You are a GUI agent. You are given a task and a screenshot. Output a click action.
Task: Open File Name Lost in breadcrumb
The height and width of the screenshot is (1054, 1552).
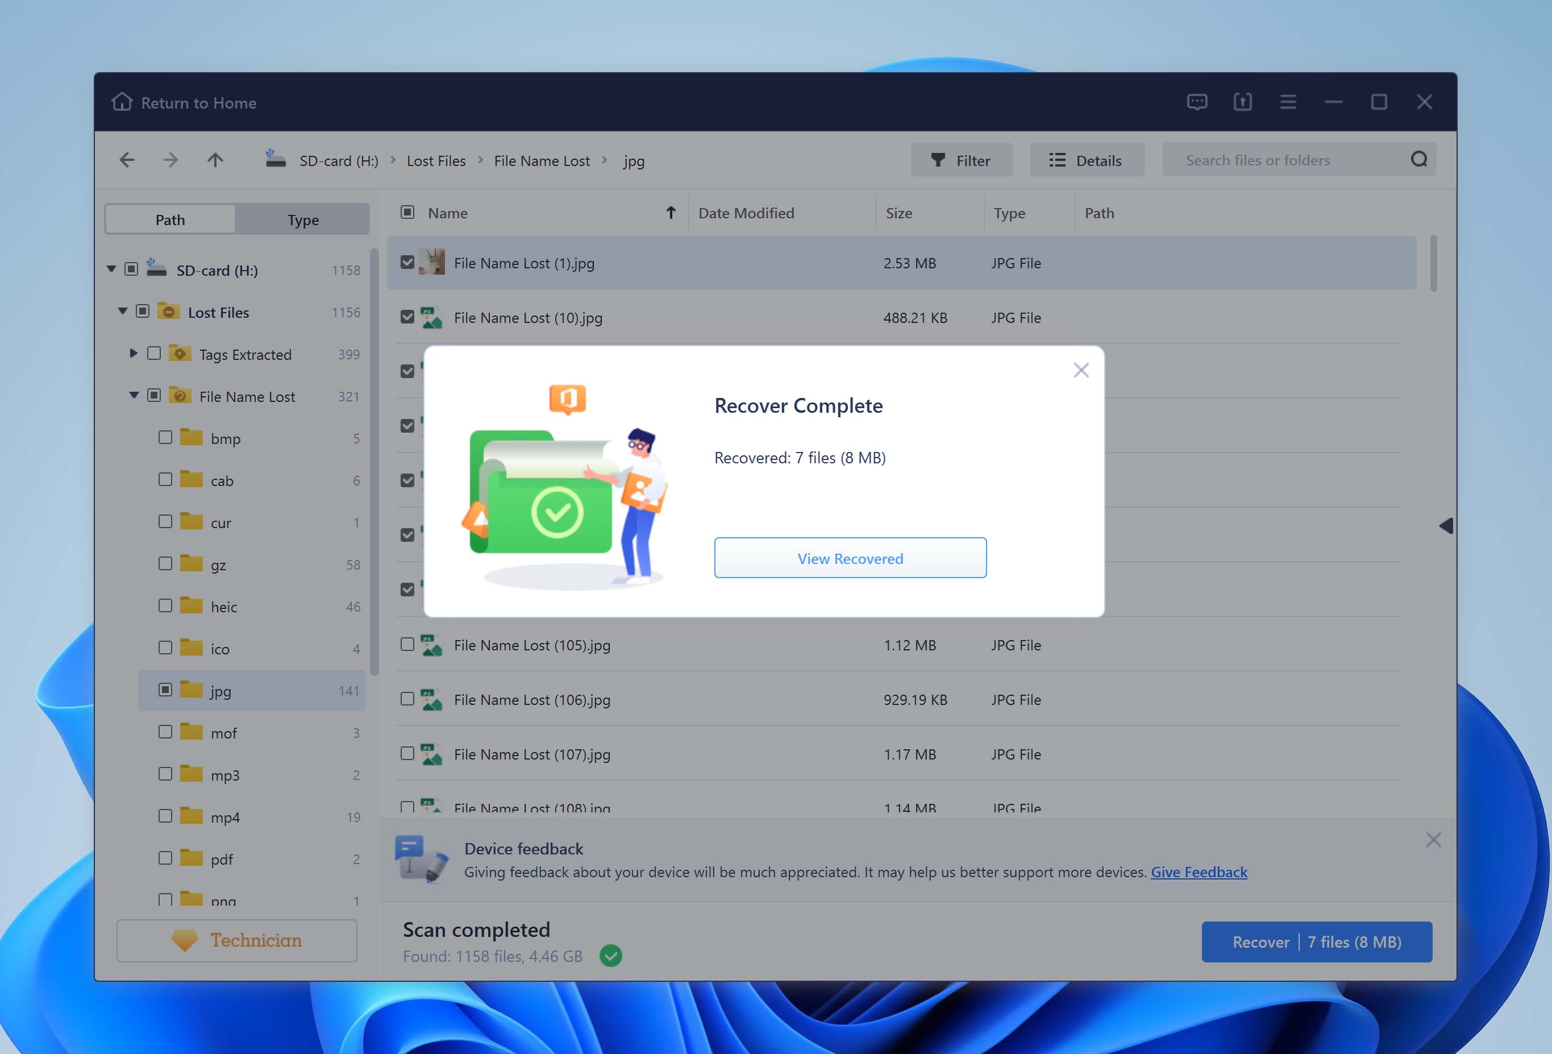tap(542, 161)
